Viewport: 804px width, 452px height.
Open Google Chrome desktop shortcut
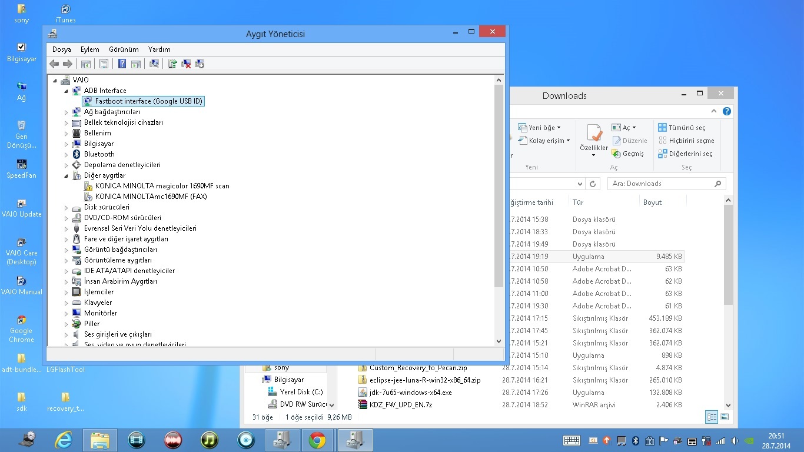click(x=21, y=329)
